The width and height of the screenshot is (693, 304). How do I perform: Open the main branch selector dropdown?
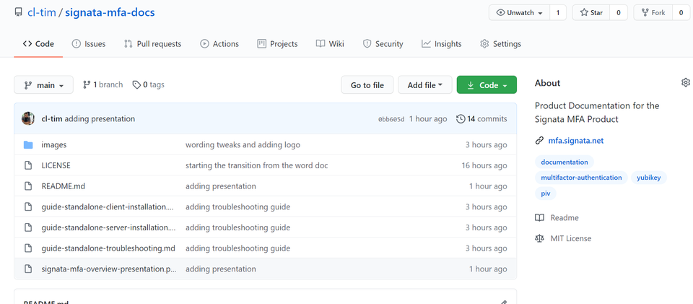pos(44,84)
